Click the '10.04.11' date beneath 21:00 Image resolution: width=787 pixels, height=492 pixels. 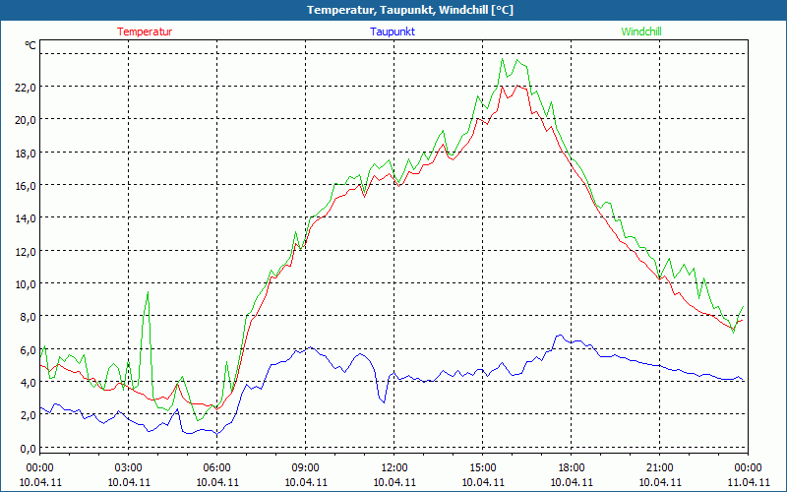coord(659,482)
